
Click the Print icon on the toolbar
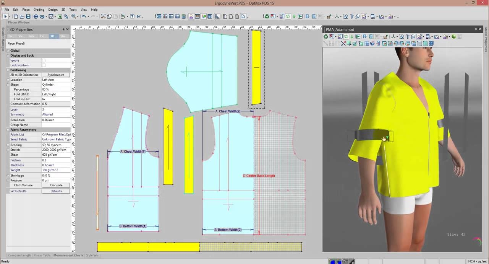(x=36, y=16)
